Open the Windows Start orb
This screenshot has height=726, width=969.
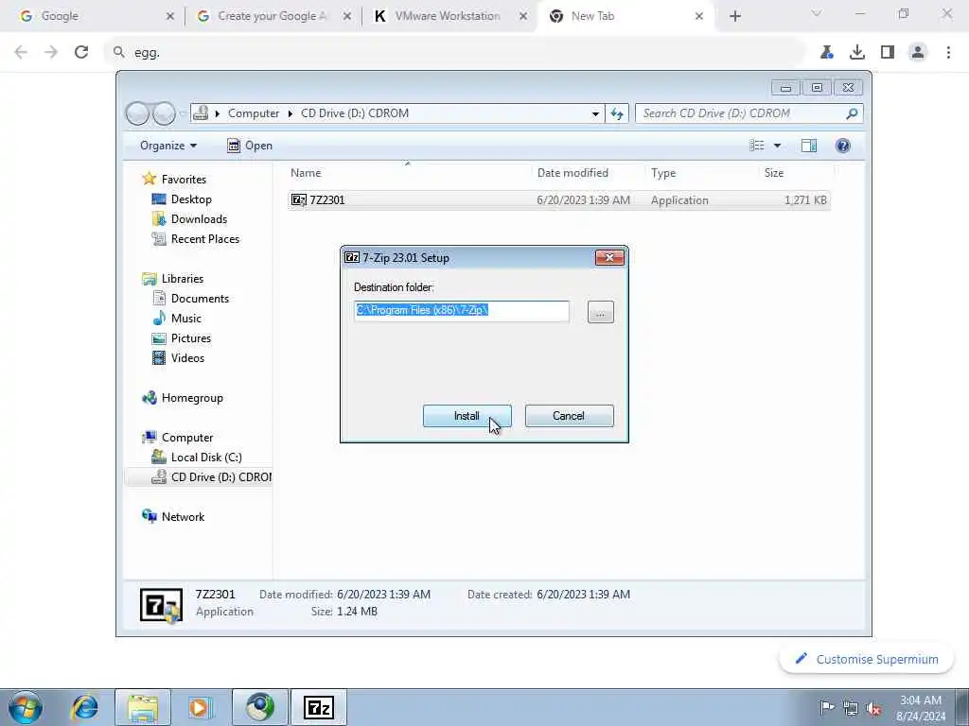[x=26, y=707]
